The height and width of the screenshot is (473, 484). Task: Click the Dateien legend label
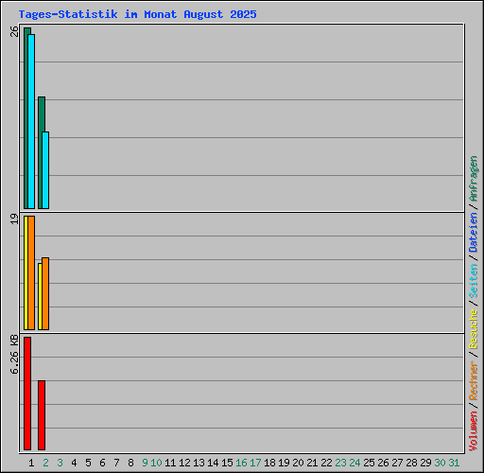pos(473,233)
